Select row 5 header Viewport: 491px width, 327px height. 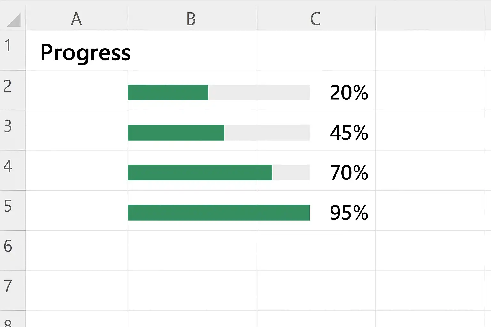[x=8, y=206]
